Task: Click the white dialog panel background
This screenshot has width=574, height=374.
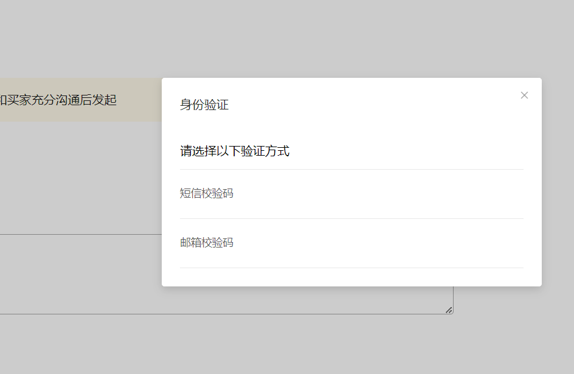Action: point(351,128)
